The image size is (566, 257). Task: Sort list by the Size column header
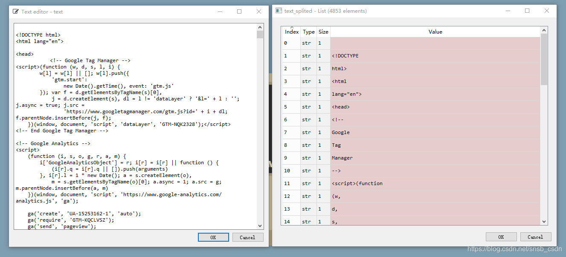click(323, 32)
